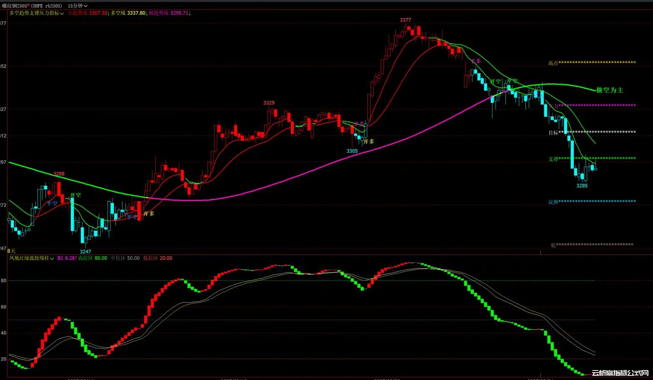
Task: Click the 3285 recent low label
Action: [x=582, y=186]
